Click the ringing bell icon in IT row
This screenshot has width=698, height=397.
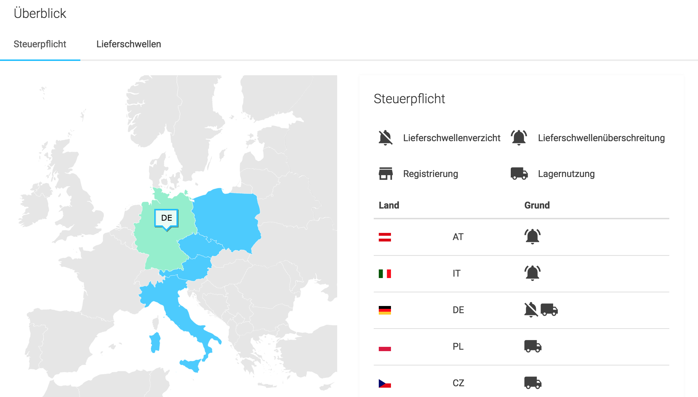(x=533, y=273)
